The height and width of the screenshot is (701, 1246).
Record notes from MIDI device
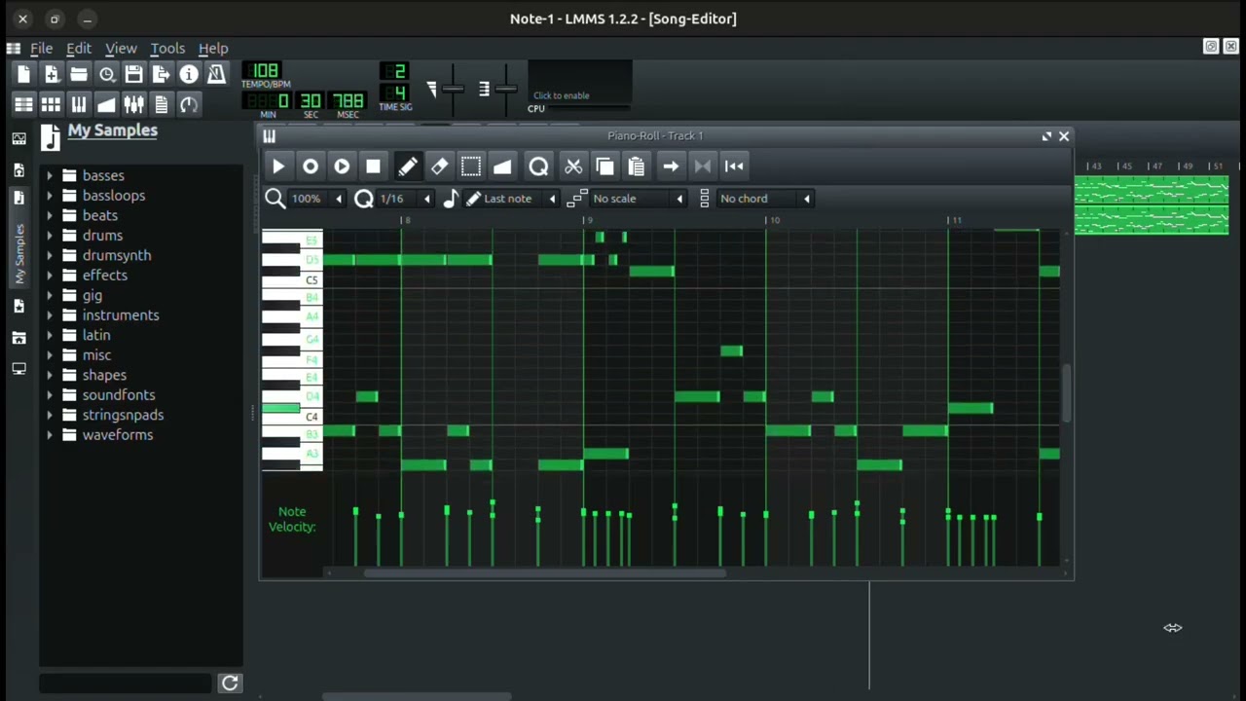click(311, 166)
